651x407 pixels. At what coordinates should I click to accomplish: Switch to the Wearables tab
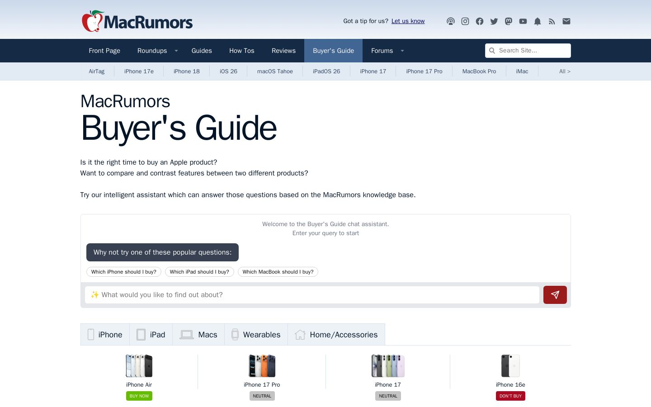(256, 335)
